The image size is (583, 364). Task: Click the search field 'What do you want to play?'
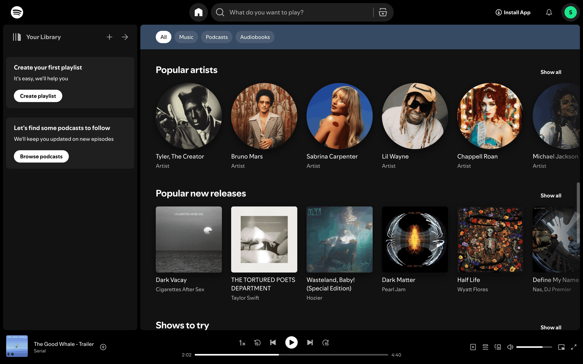tap(299, 12)
